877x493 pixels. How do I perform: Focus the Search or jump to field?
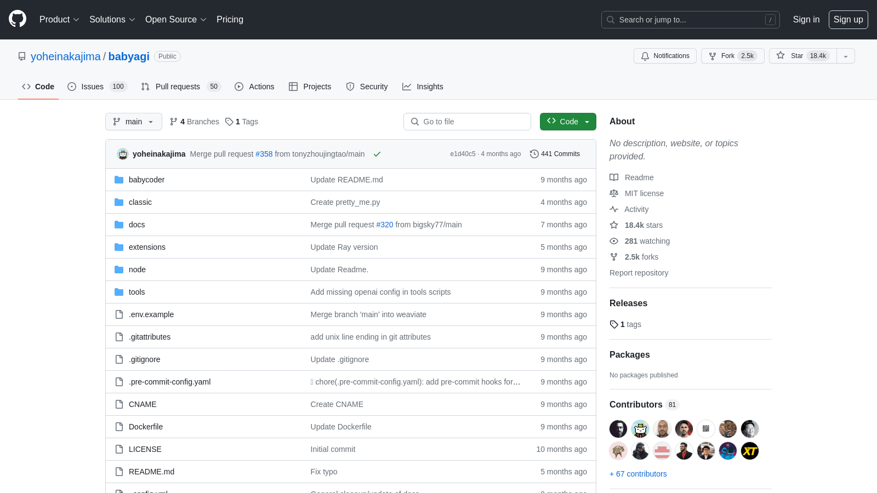pos(691,20)
